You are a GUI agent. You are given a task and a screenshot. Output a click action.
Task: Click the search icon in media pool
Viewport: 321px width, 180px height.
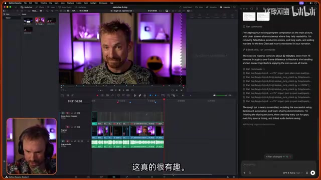(47, 11)
